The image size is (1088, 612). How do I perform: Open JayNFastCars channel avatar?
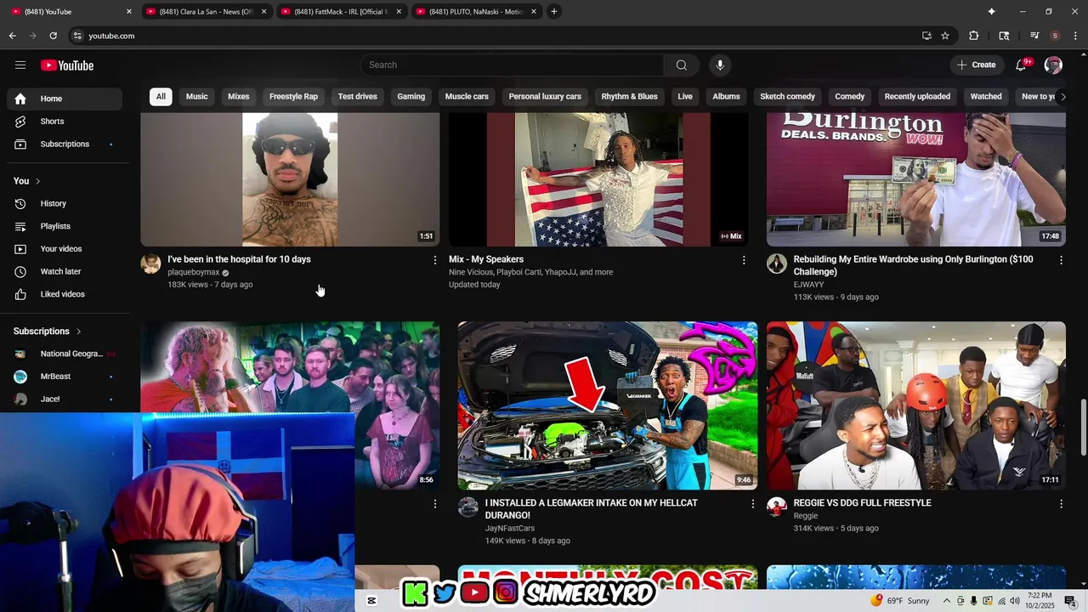tap(468, 507)
